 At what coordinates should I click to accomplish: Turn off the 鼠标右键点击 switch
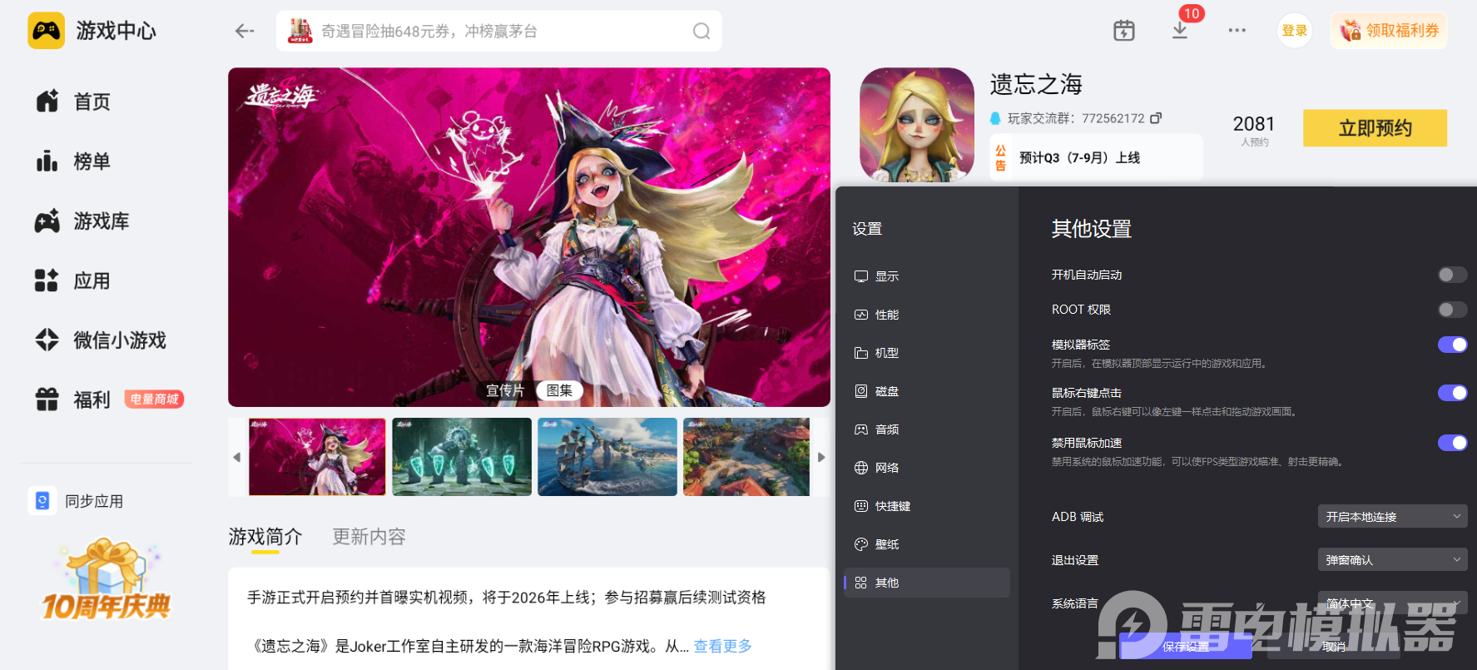[1453, 393]
